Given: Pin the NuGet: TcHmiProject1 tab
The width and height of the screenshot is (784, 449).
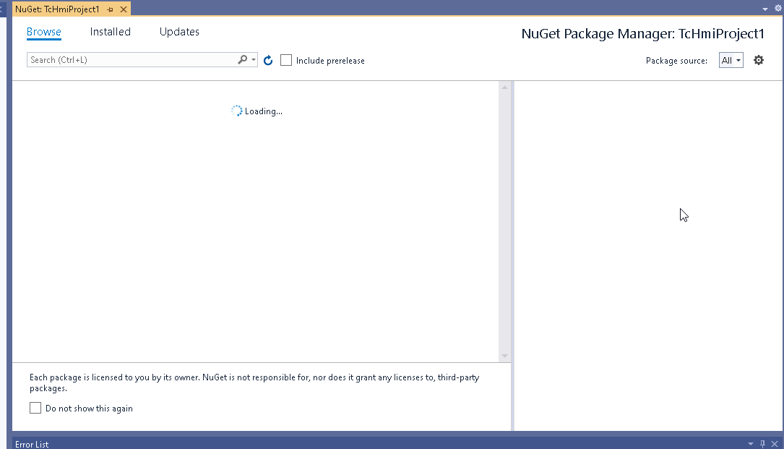Looking at the screenshot, I should [111, 9].
